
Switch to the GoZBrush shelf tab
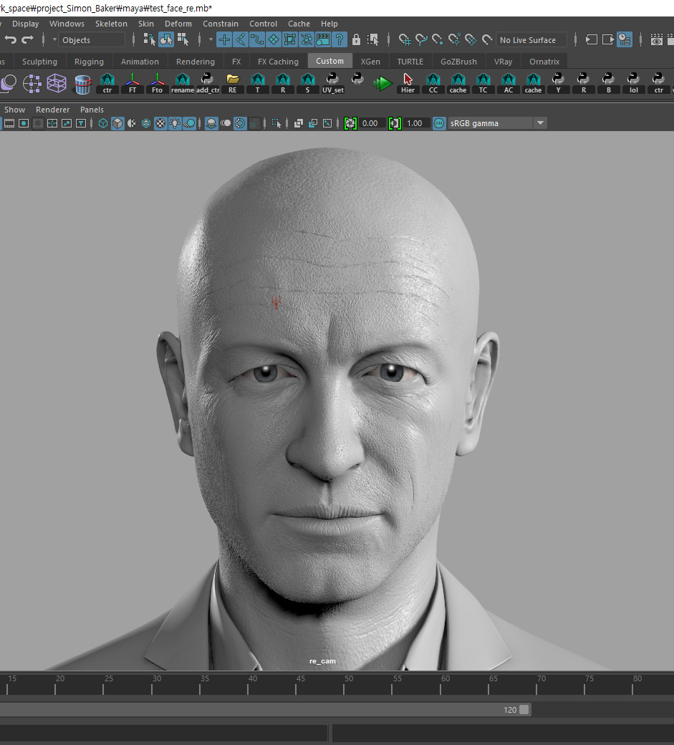458,62
